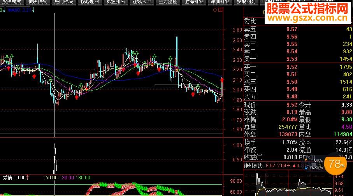Click the 神州高铁 stock name

click(x=253, y=166)
